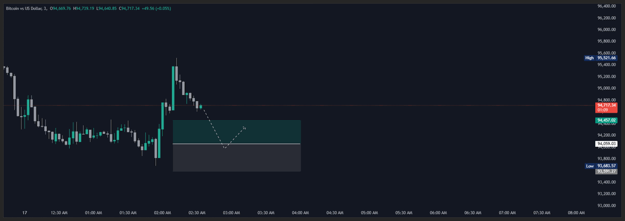Click 03:30 AM on the time axis
The width and height of the screenshot is (625, 221).
266,213
